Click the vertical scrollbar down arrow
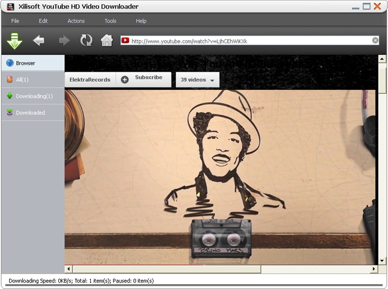The height and width of the screenshot is (289, 388). pos(382,260)
